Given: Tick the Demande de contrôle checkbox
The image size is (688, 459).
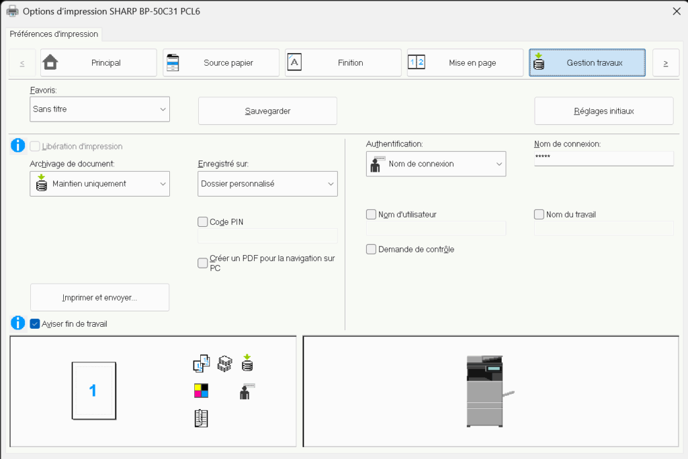Looking at the screenshot, I should (x=371, y=250).
